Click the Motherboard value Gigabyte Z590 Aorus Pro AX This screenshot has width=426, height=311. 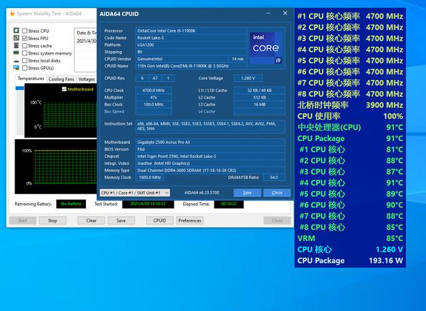[x=210, y=142]
